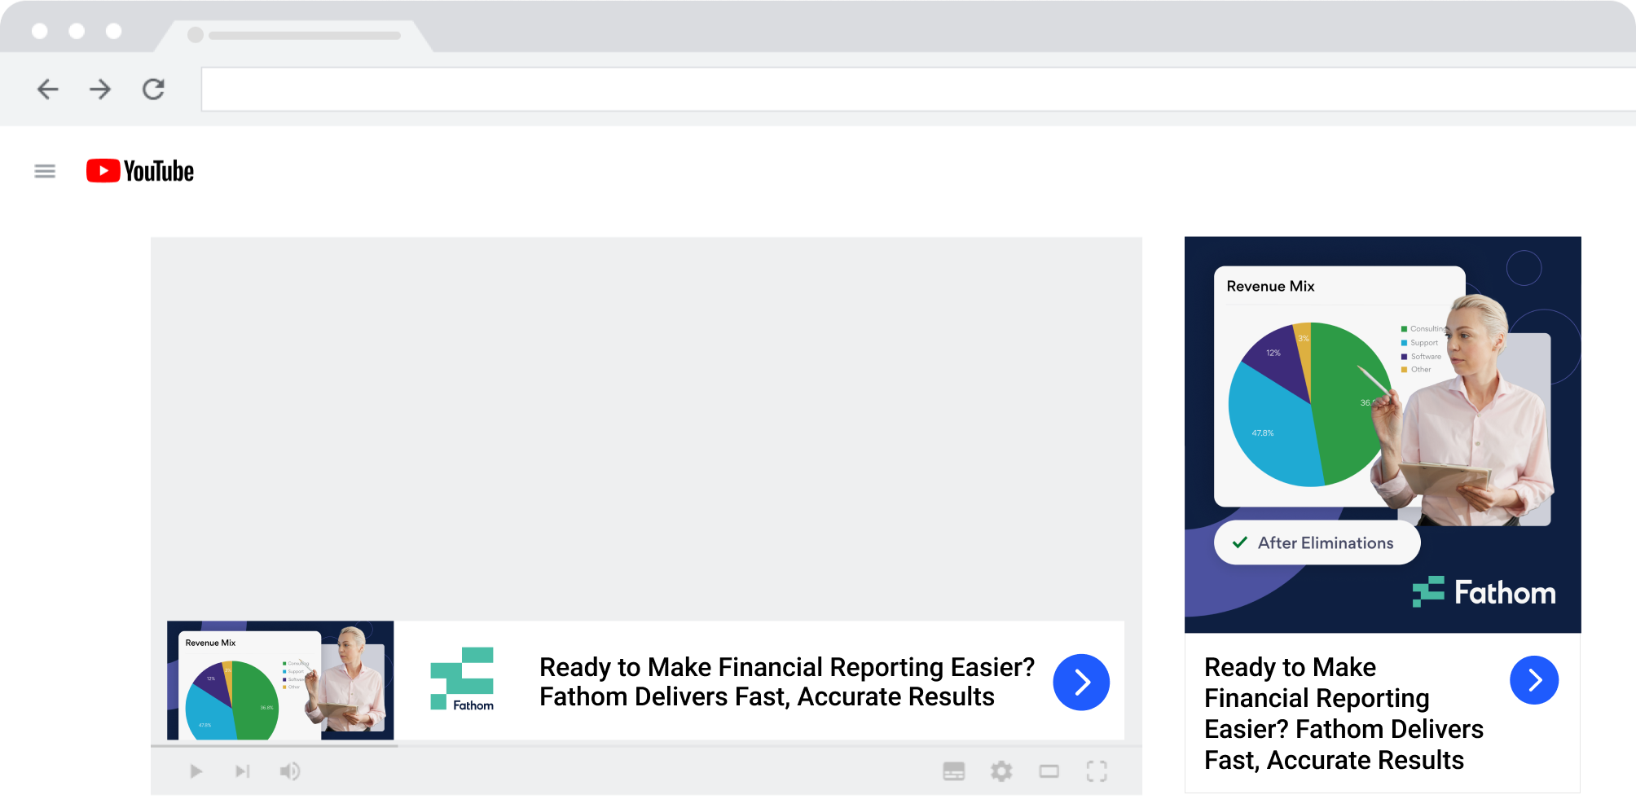Reload the page with refresh icon

click(x=153, y=89)
